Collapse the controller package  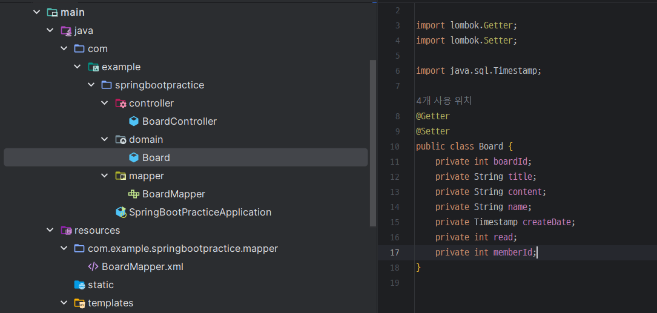coord(105,103)
